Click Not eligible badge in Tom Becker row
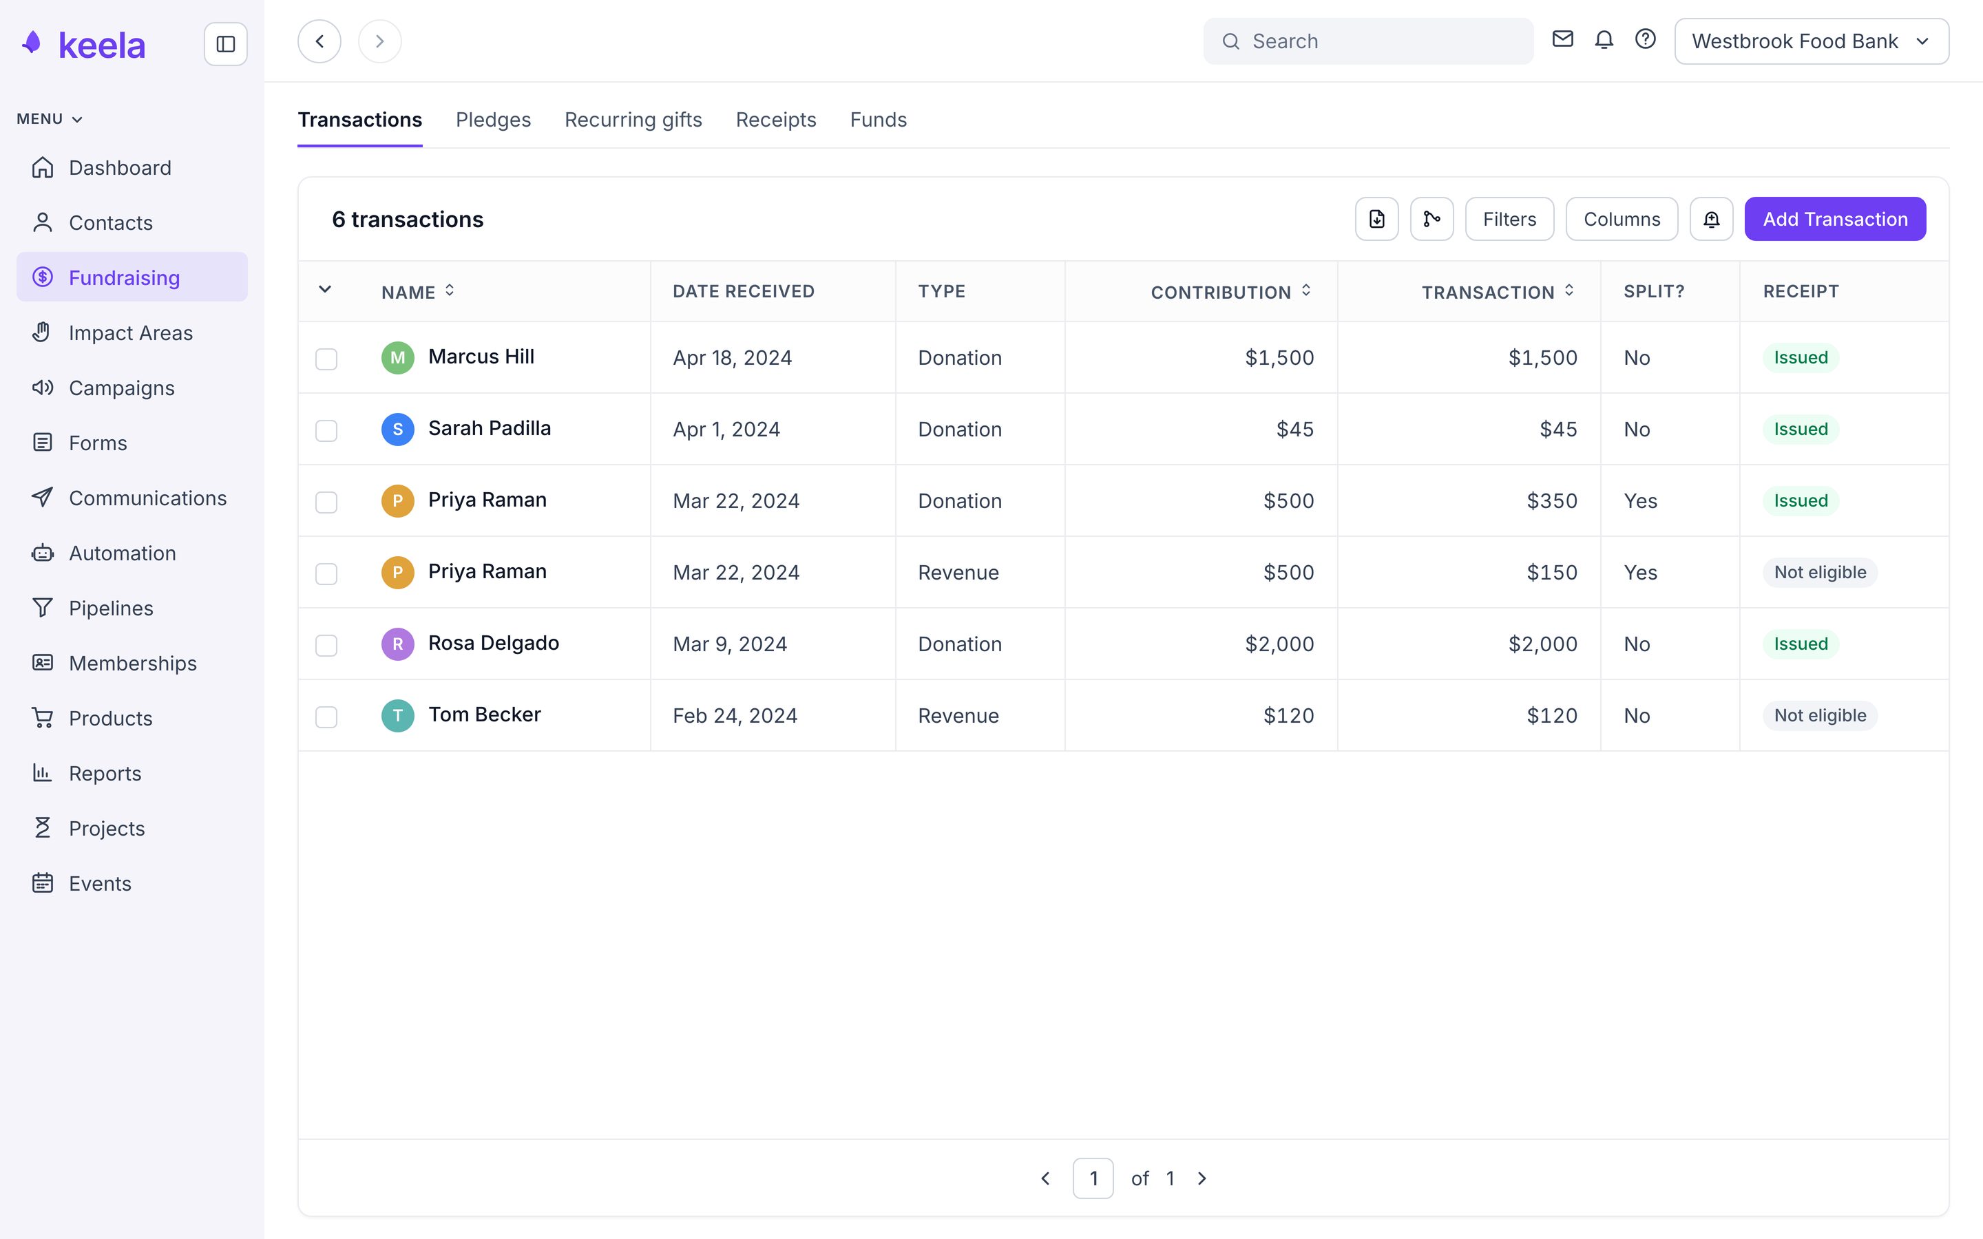 tap(1820, 715)
